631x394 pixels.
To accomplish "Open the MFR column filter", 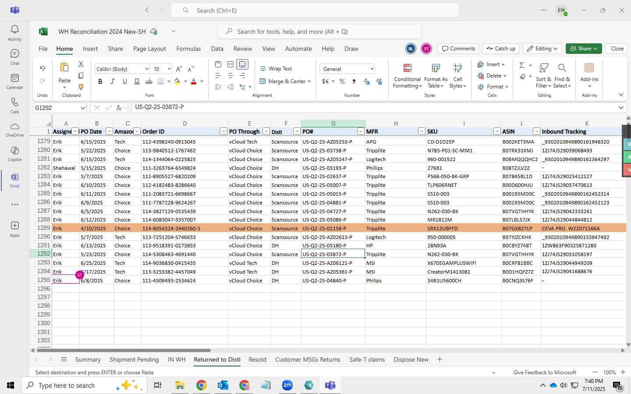I will [x=422, y=131].
